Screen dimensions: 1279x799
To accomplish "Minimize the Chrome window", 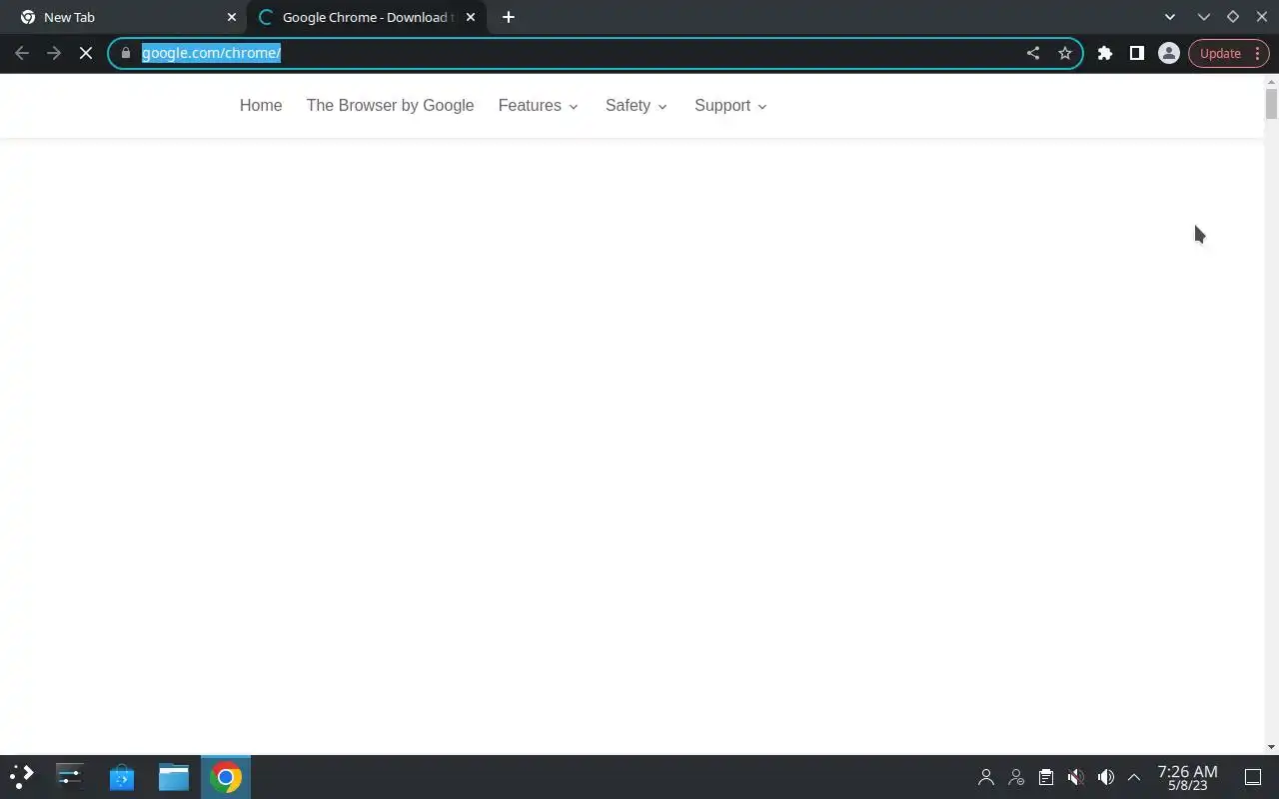I will click(x=1204, y=17).
